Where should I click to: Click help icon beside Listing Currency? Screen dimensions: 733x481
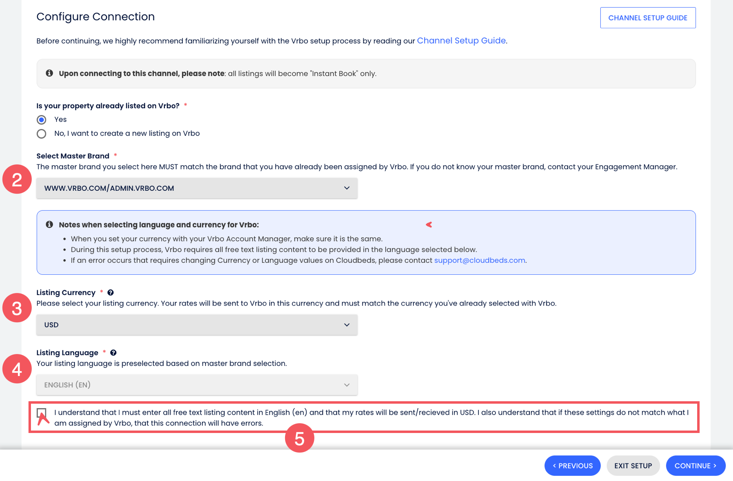tap(110, 293)
